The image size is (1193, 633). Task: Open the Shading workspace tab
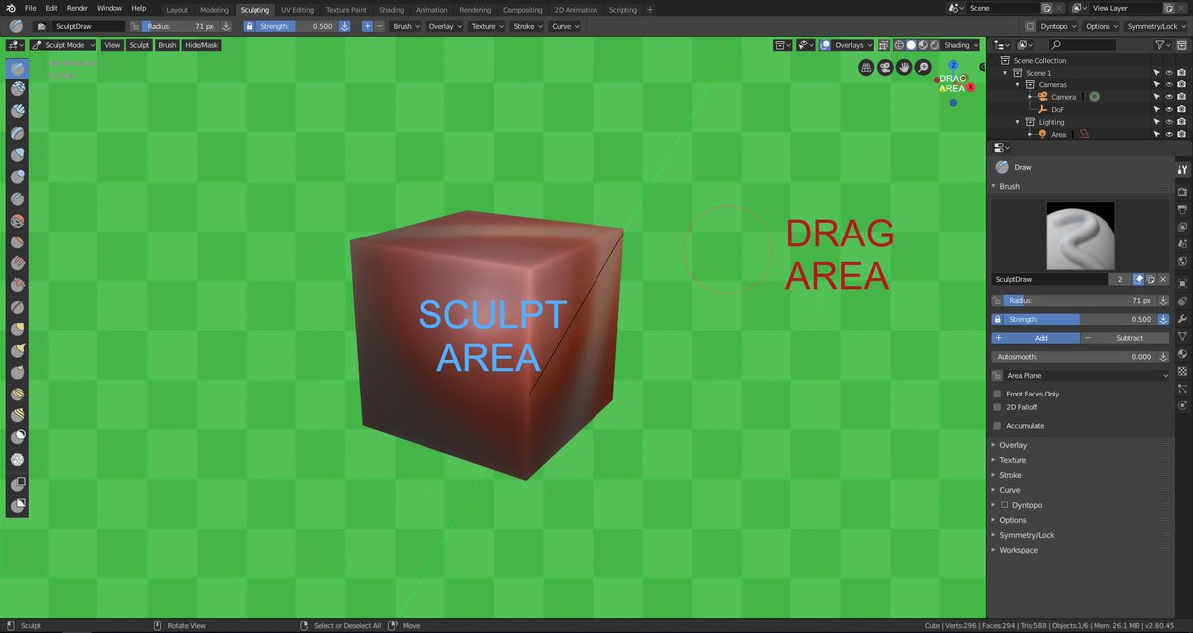click(391, 9)
